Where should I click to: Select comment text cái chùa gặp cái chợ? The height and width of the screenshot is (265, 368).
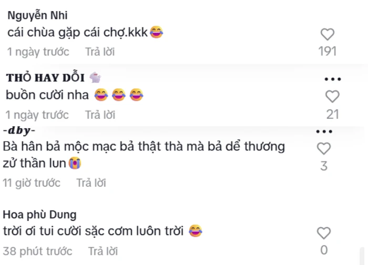77,33
